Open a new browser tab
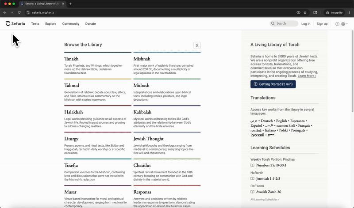This screenshot has height=208, width=354. [x=70, y=4]
